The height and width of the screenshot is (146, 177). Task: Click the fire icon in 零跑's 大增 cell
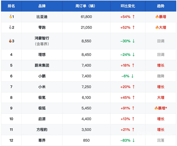(157, 27)
